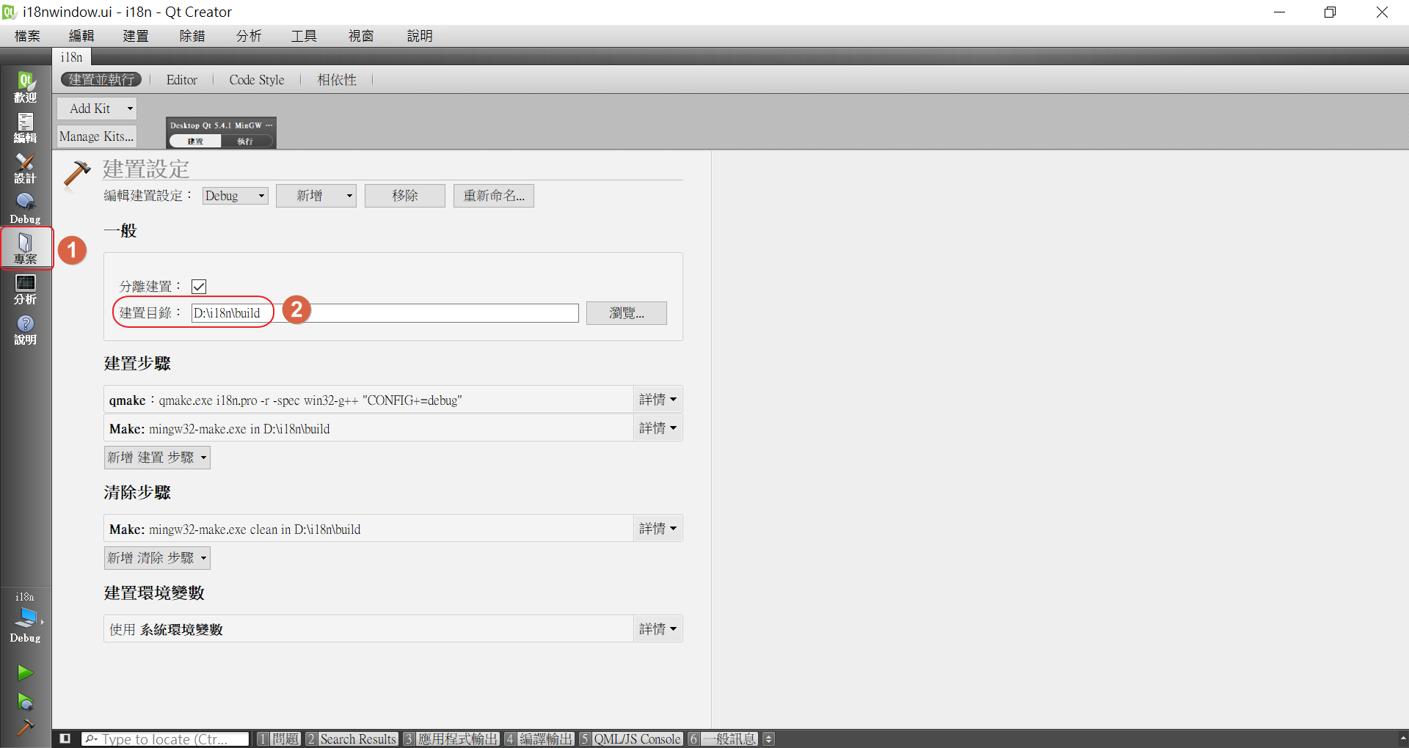Click the 移除 button

click(x=405, y=196)
